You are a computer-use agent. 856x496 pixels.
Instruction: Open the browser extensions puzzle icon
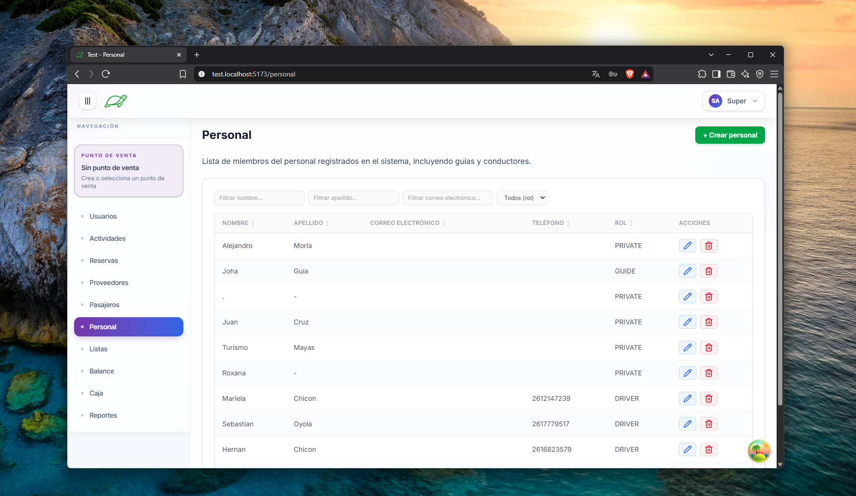[x=702, y=74]
